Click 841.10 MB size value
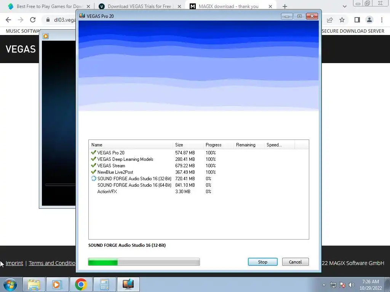This screenshot has width=390, height=292. point(185,185)
